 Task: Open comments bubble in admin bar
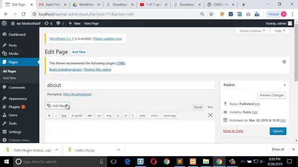[x=60, y=24]
